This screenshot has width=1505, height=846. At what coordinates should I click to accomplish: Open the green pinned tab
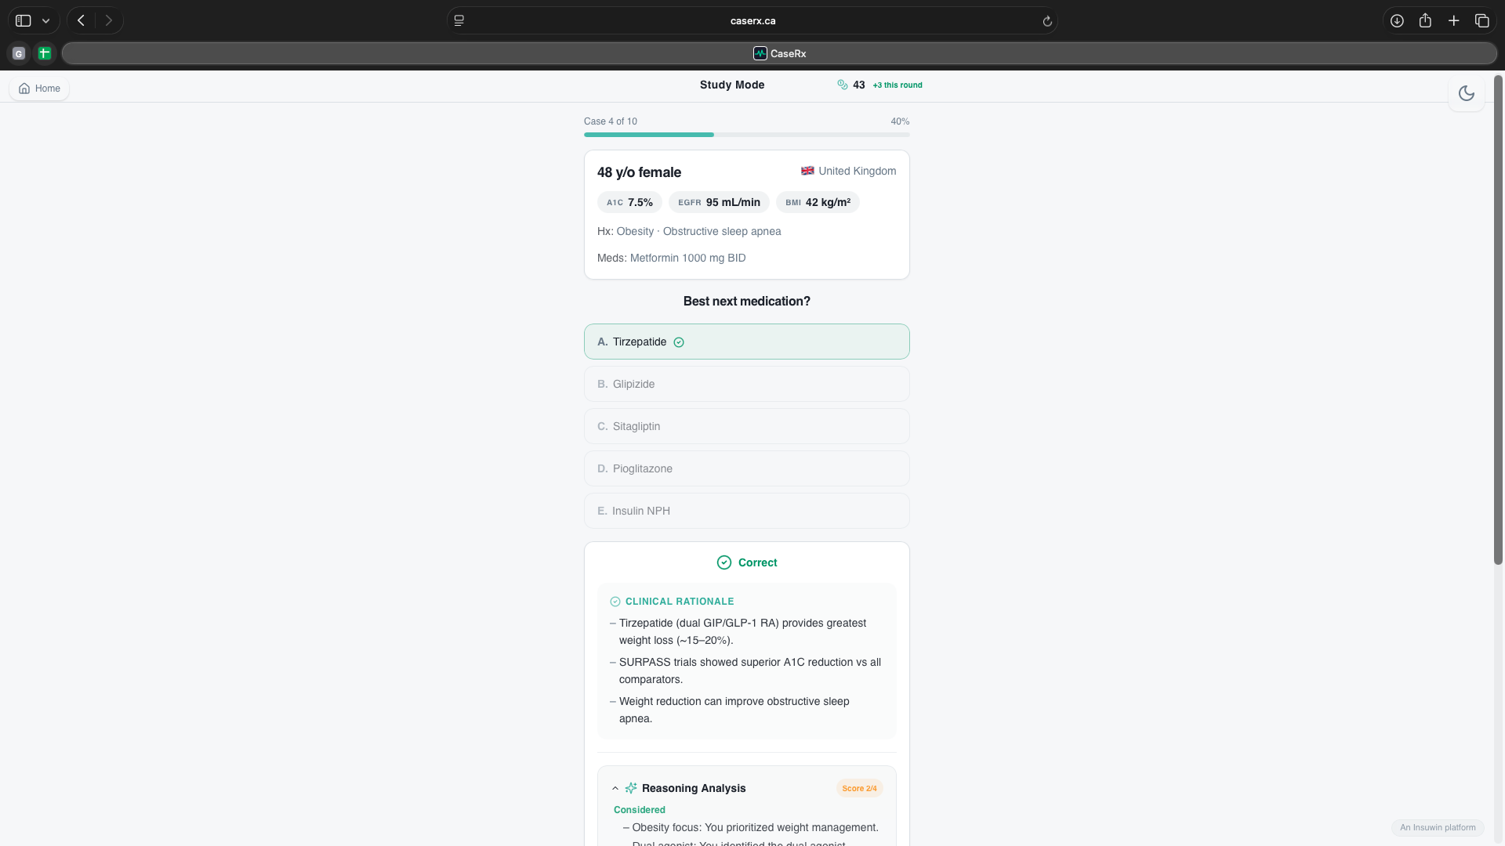45,53
